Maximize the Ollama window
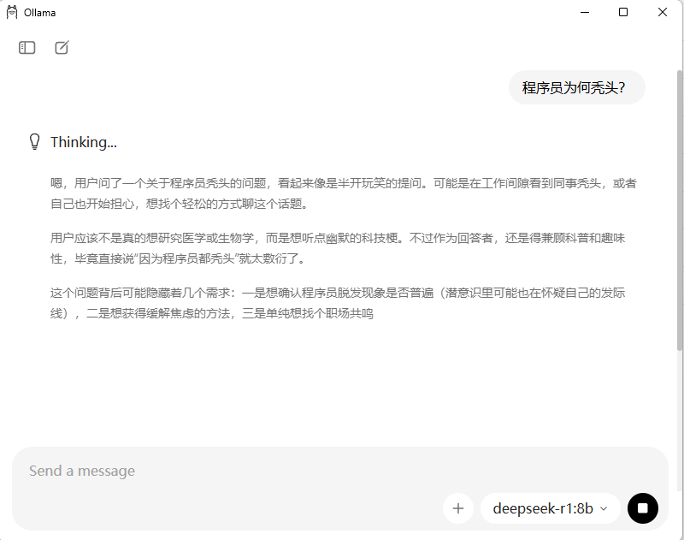Viewport: 684px width, 540px height. (x=623, y=12)
